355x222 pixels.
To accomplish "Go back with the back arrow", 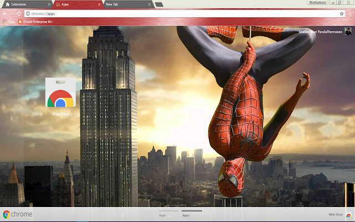I will [5, 13].
